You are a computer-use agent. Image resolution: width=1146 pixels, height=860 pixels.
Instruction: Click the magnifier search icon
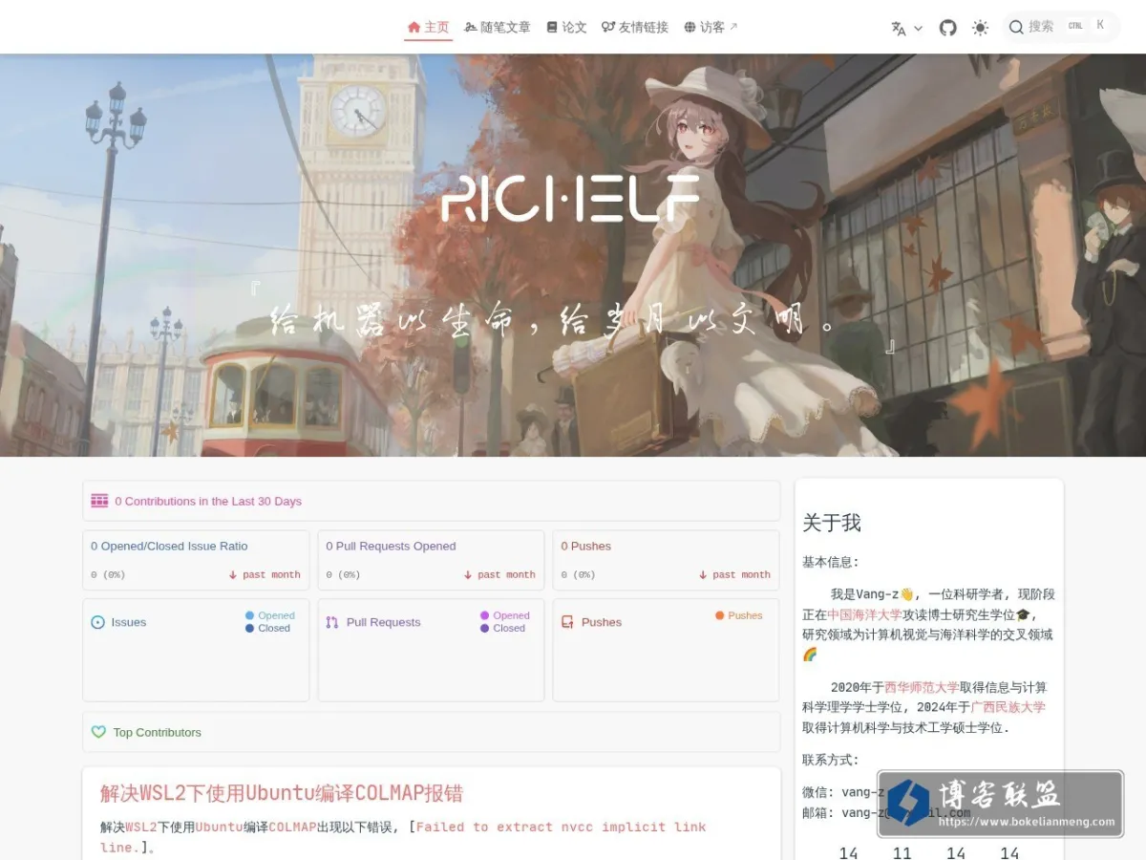(x=1016, y=27)
